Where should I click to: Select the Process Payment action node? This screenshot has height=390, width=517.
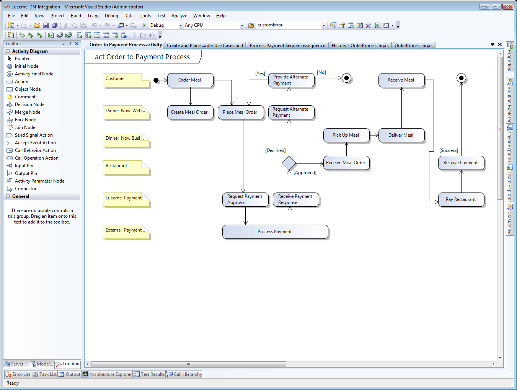(x=275, y=232)
